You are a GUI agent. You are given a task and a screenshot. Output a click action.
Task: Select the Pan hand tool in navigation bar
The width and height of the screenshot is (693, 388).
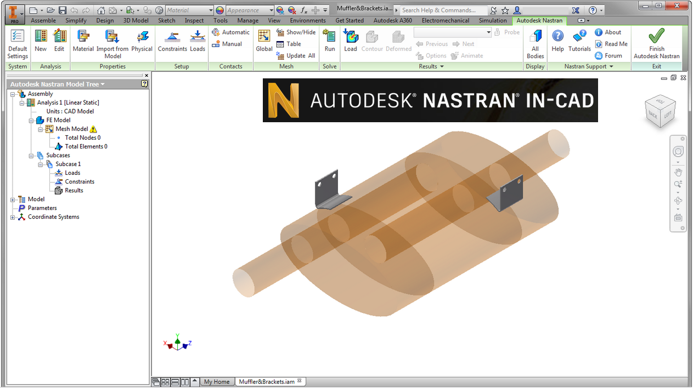(x=678, y=172)
